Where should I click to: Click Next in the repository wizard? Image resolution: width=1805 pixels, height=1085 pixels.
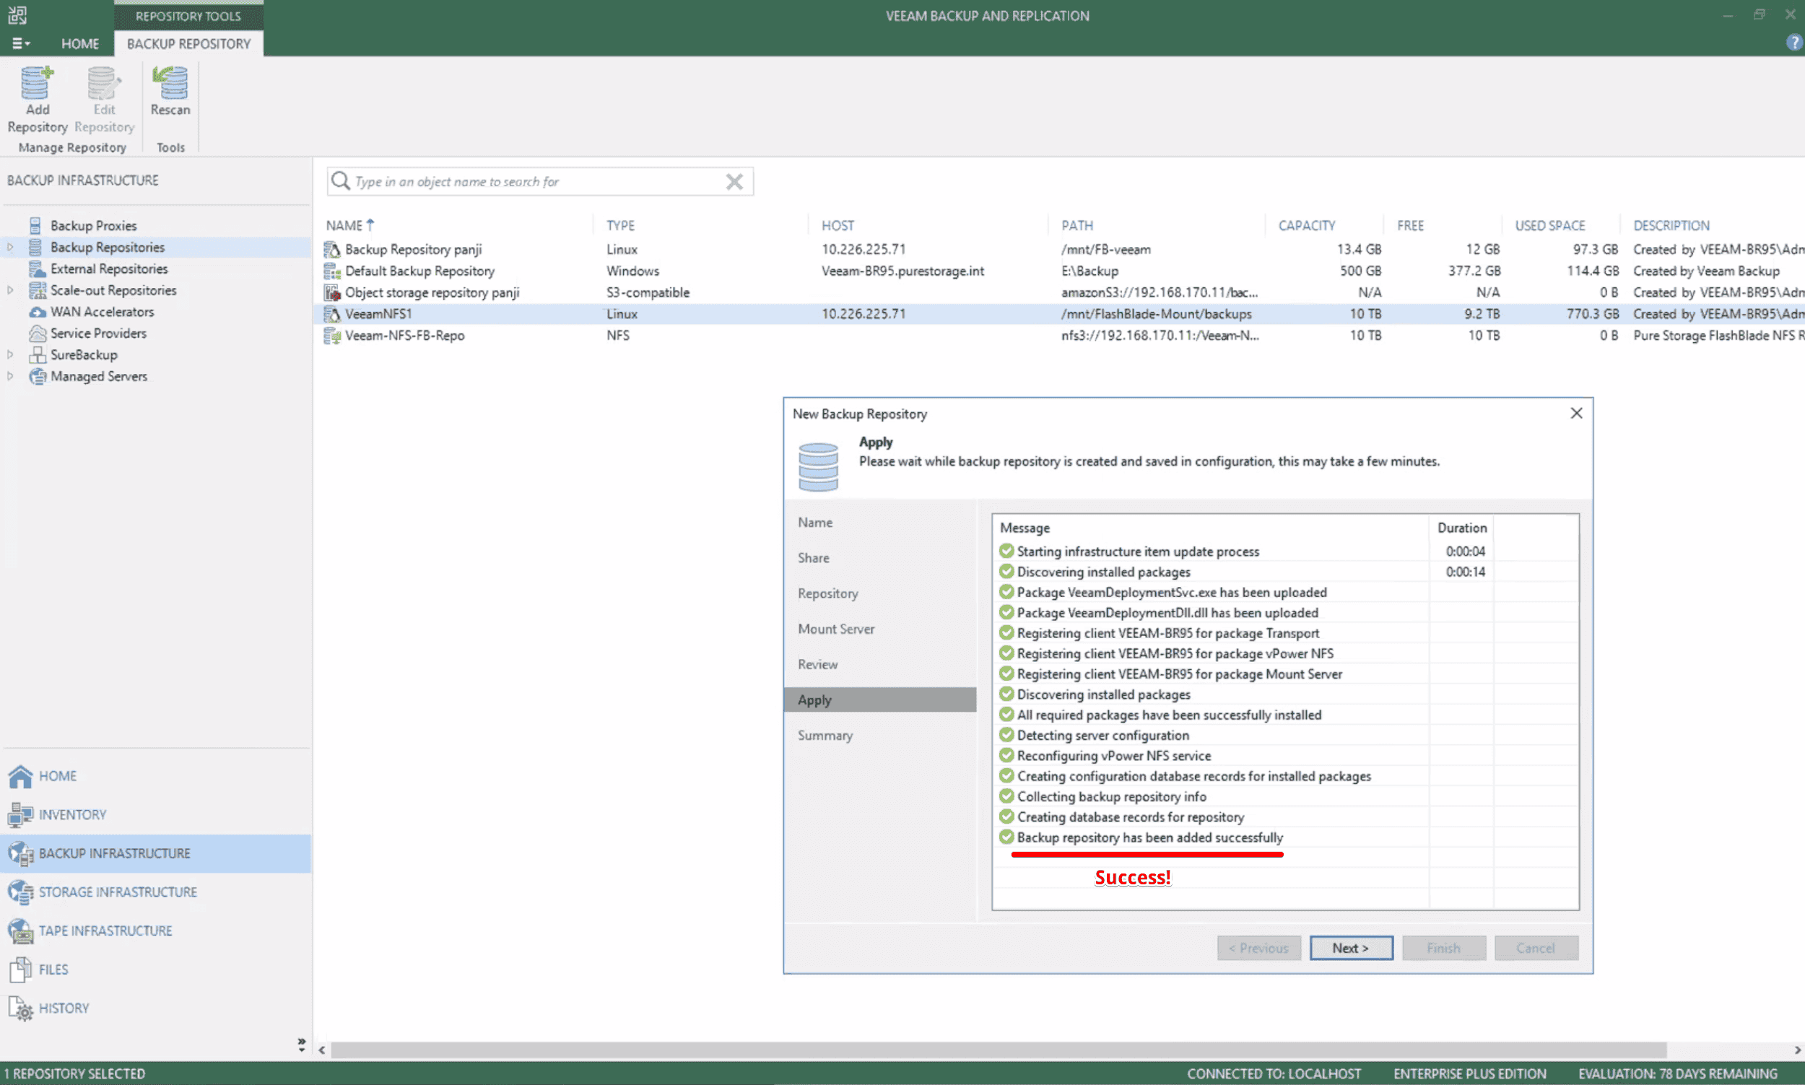1350,948
